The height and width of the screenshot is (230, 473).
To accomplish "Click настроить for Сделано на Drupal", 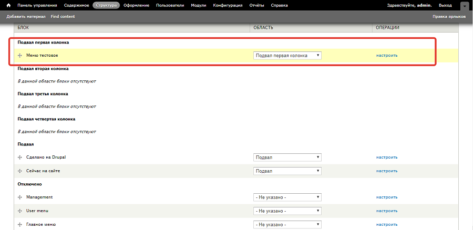I will point(387,158).
